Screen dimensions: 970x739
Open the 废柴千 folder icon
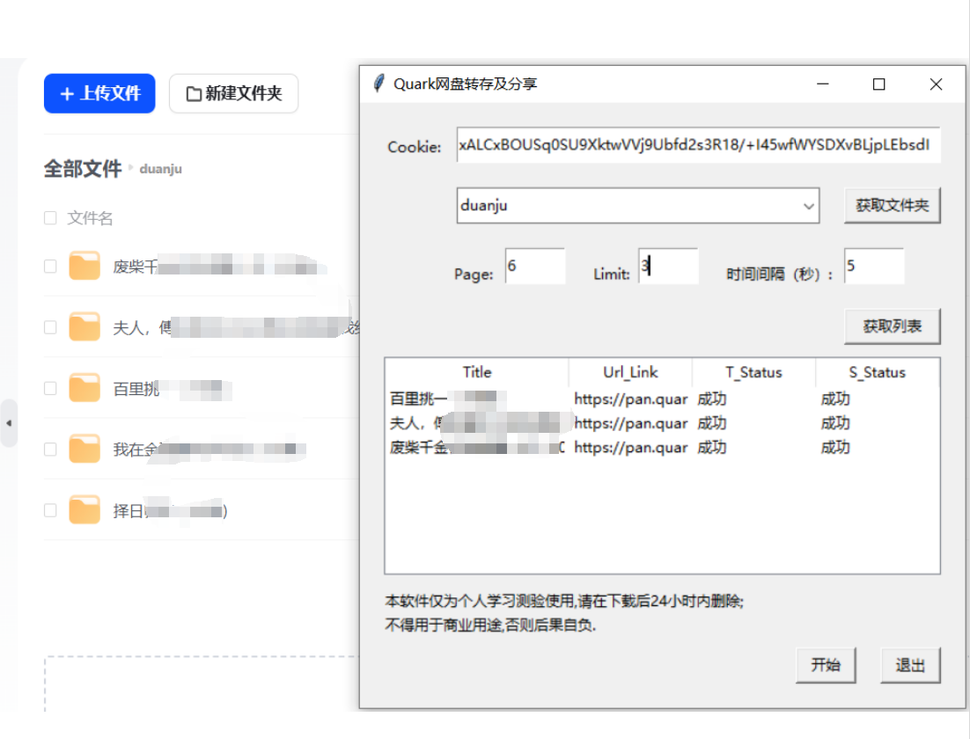85,266
